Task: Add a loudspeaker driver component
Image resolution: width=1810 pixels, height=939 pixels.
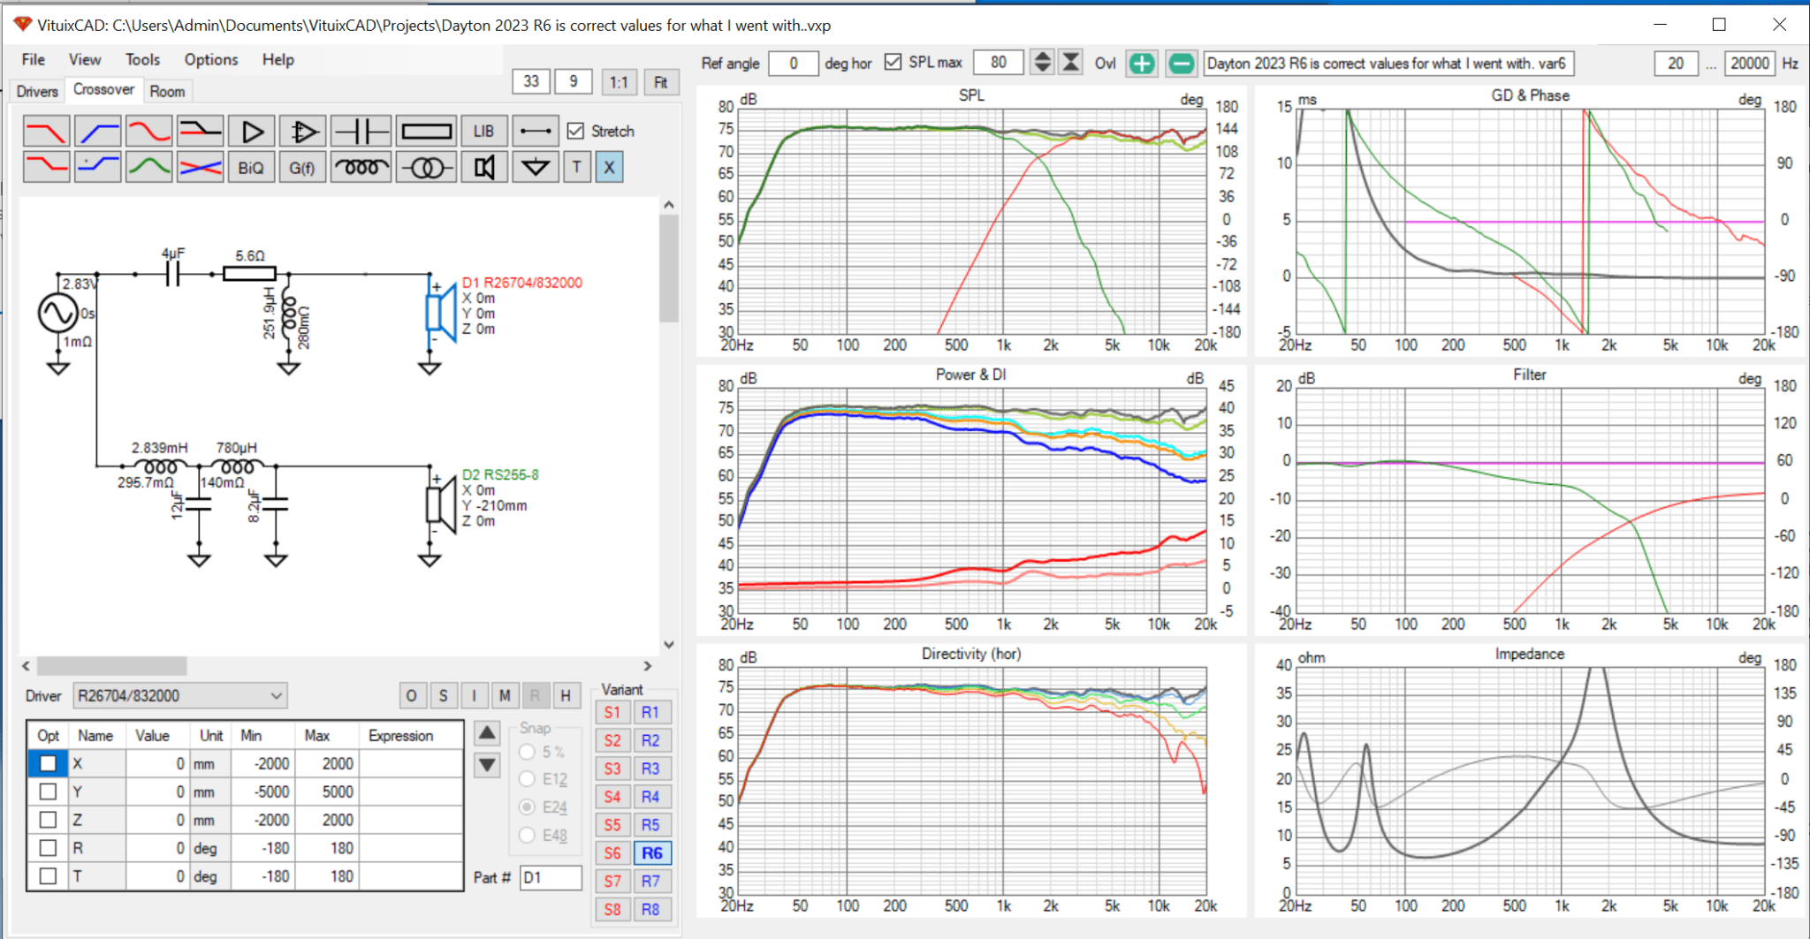Action: click(483, 167)
